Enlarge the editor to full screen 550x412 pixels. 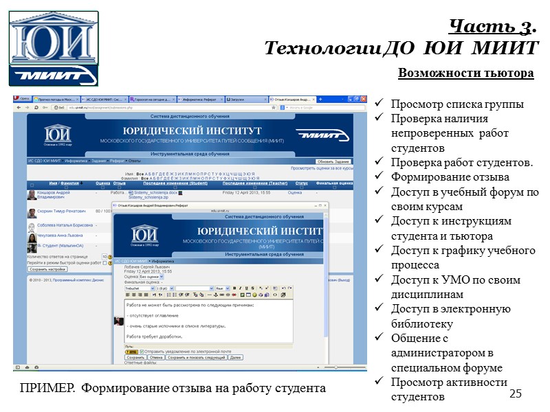[x=283, y=295]
